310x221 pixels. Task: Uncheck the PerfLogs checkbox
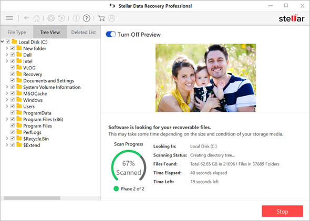(x=13, y=132)
